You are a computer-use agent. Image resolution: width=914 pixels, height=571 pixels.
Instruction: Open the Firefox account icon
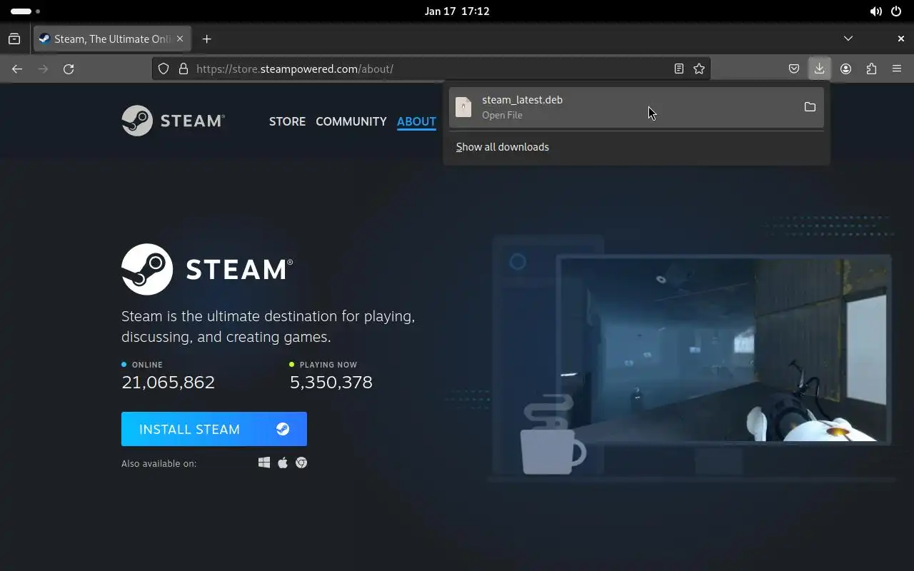coord(845,69)
